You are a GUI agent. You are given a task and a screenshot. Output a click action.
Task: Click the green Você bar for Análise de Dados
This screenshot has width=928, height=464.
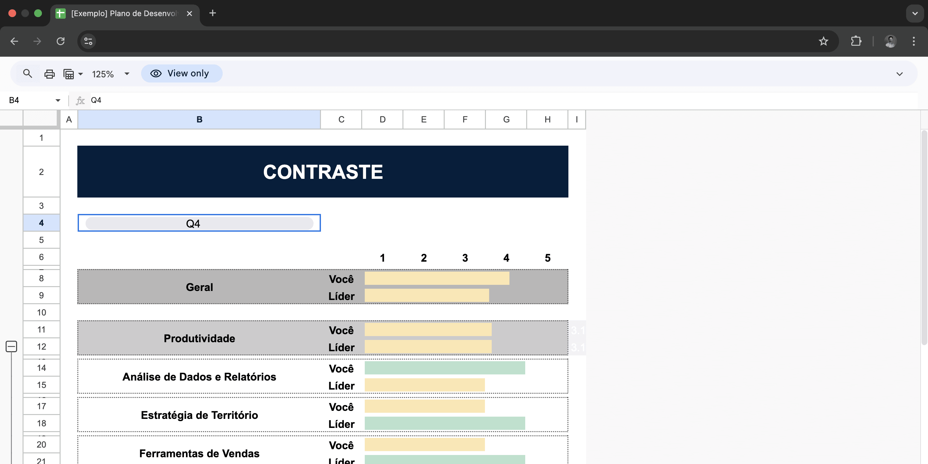[x=445, y=368]
